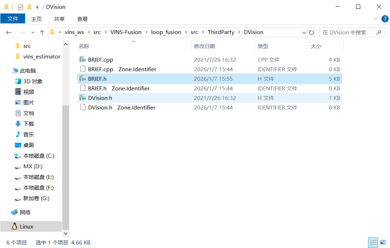Expand the address bar history dropdown

click(304, 33)
